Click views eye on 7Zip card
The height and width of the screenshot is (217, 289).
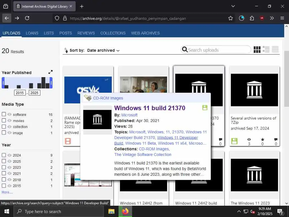(x=249, y=140)
